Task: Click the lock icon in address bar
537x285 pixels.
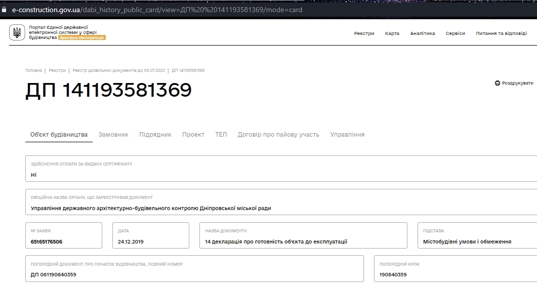Action: click(x=4, y=10)
